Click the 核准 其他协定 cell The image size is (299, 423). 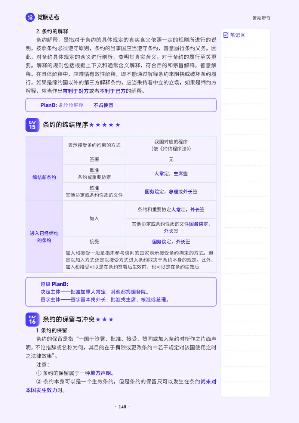(94, 192)
